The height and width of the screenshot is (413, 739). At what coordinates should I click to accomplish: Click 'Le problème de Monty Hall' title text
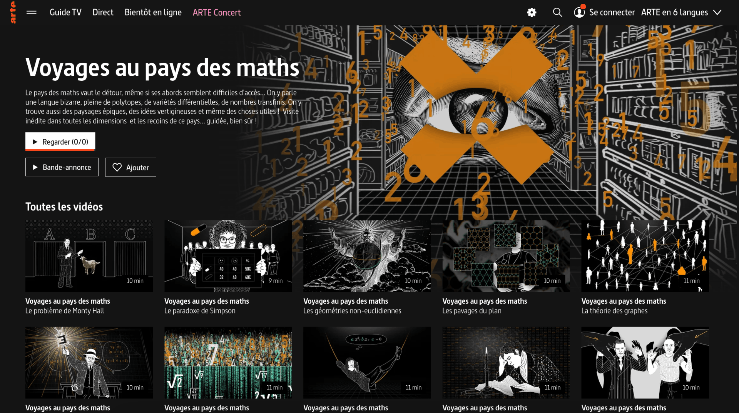pos(65,311)
